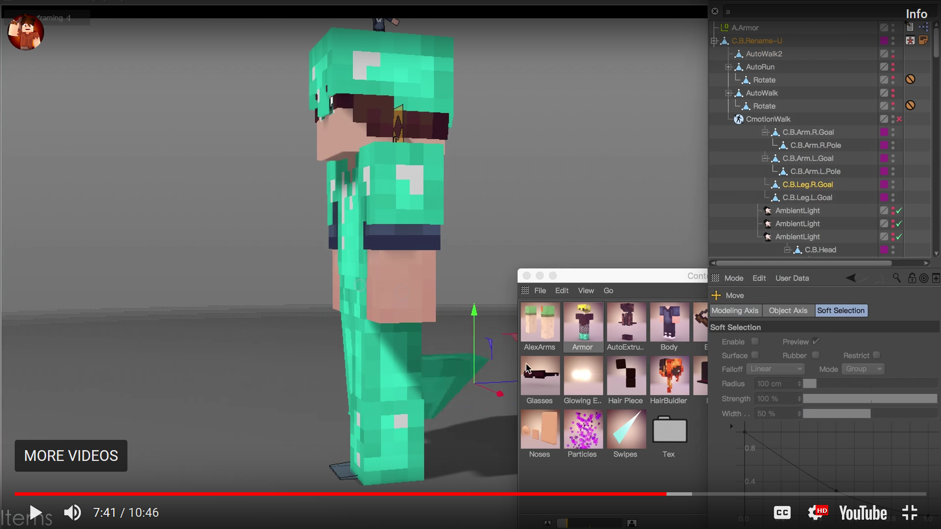Exit fullscreen video mode

(910, 513)
